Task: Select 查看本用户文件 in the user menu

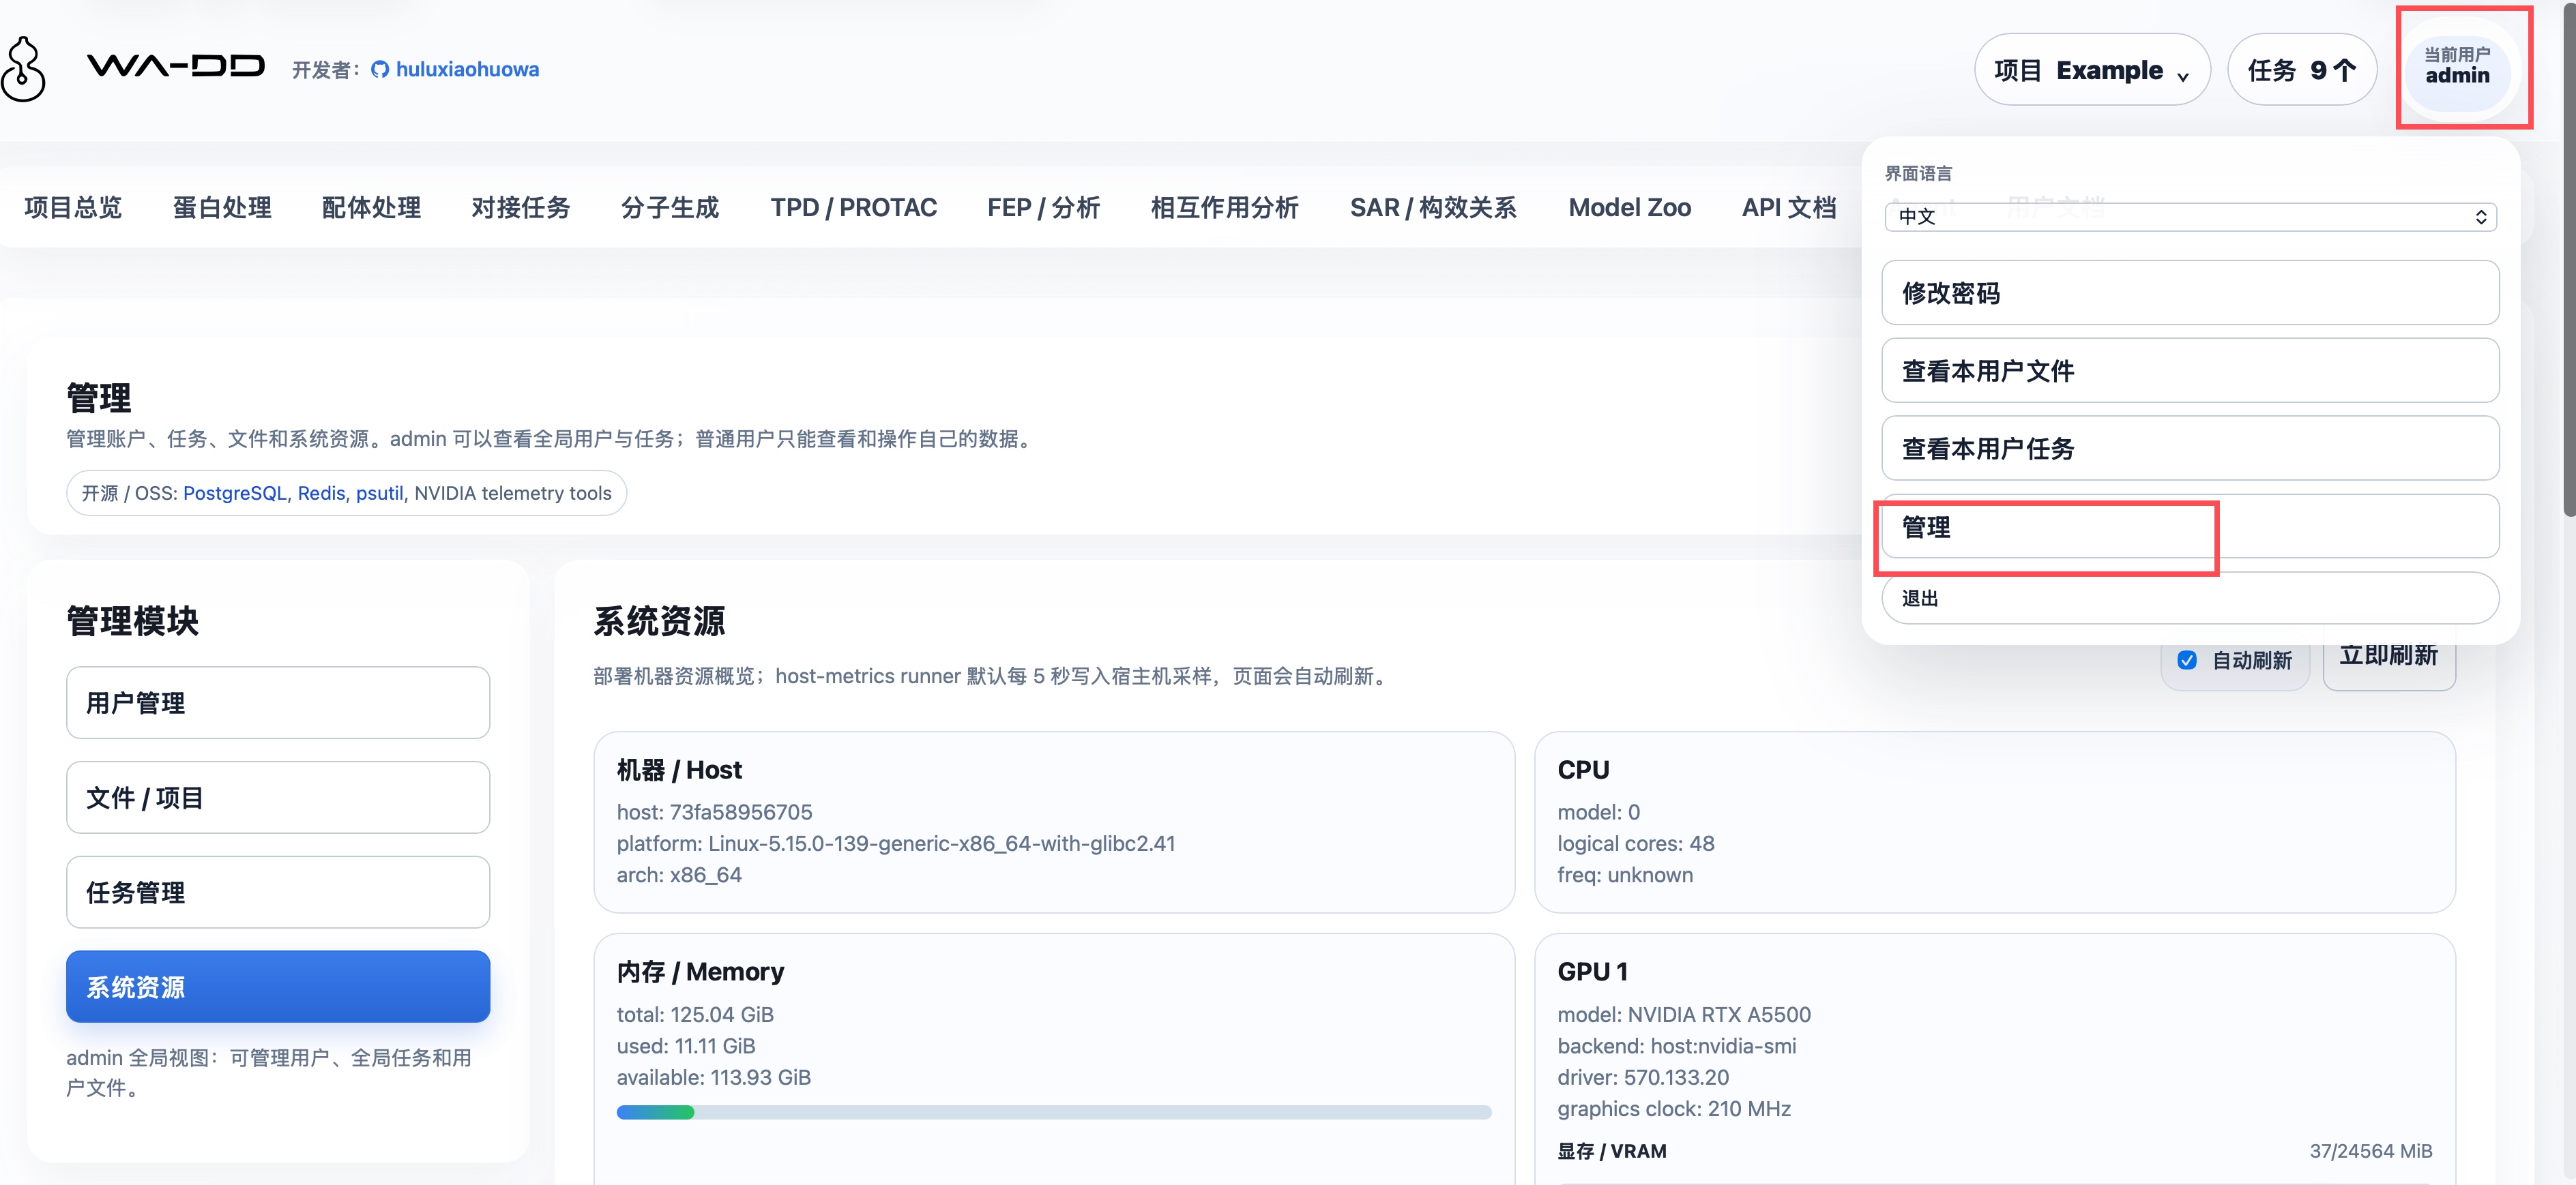Action: point(2190,371)
